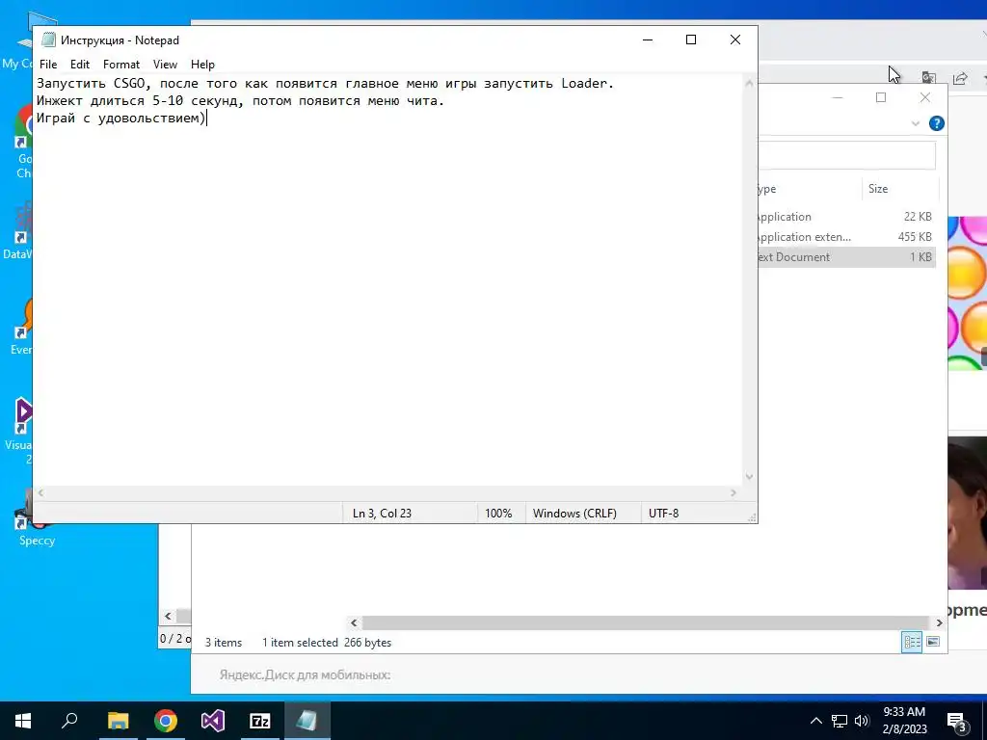Open the View menu in Notepad
The image size is (987, 740).
coord(165,65)
